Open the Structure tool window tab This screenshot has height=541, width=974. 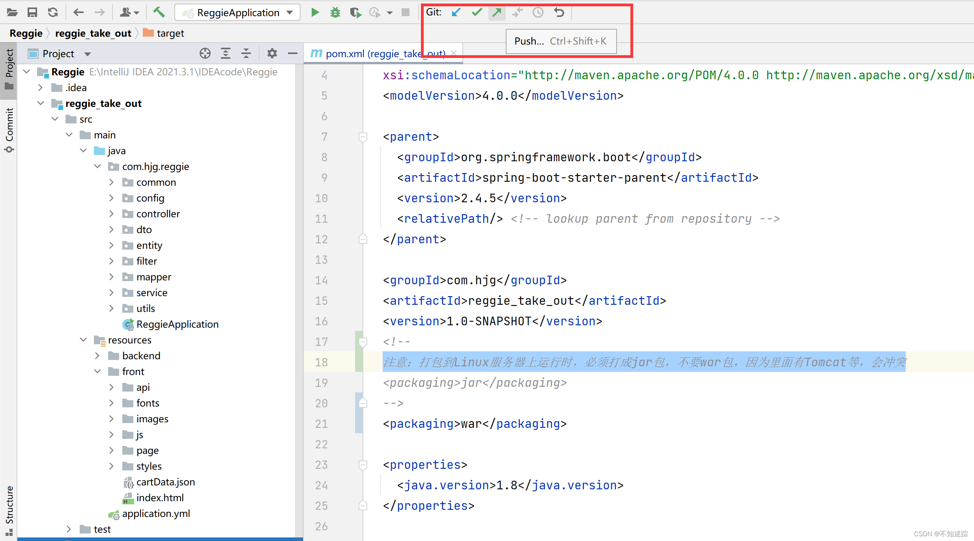(x=9, y=511)
